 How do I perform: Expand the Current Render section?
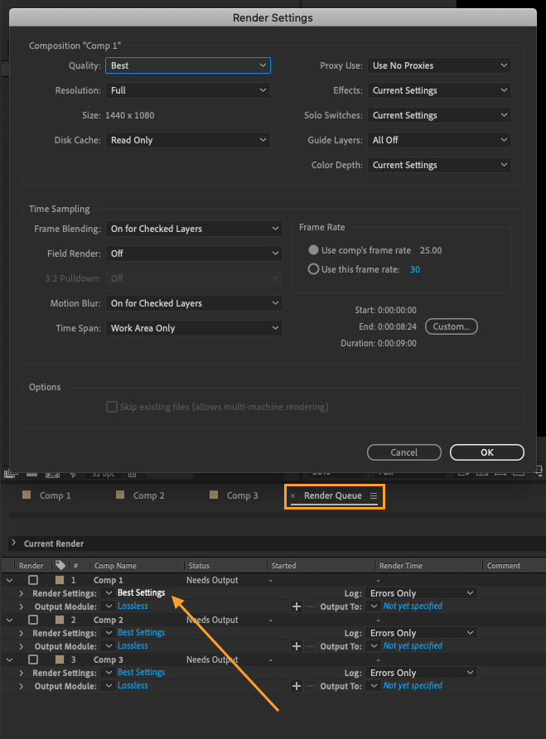(13, 543)
